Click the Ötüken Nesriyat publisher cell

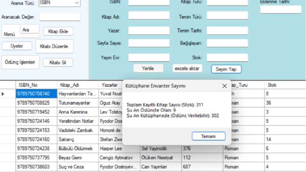point(161,158)
